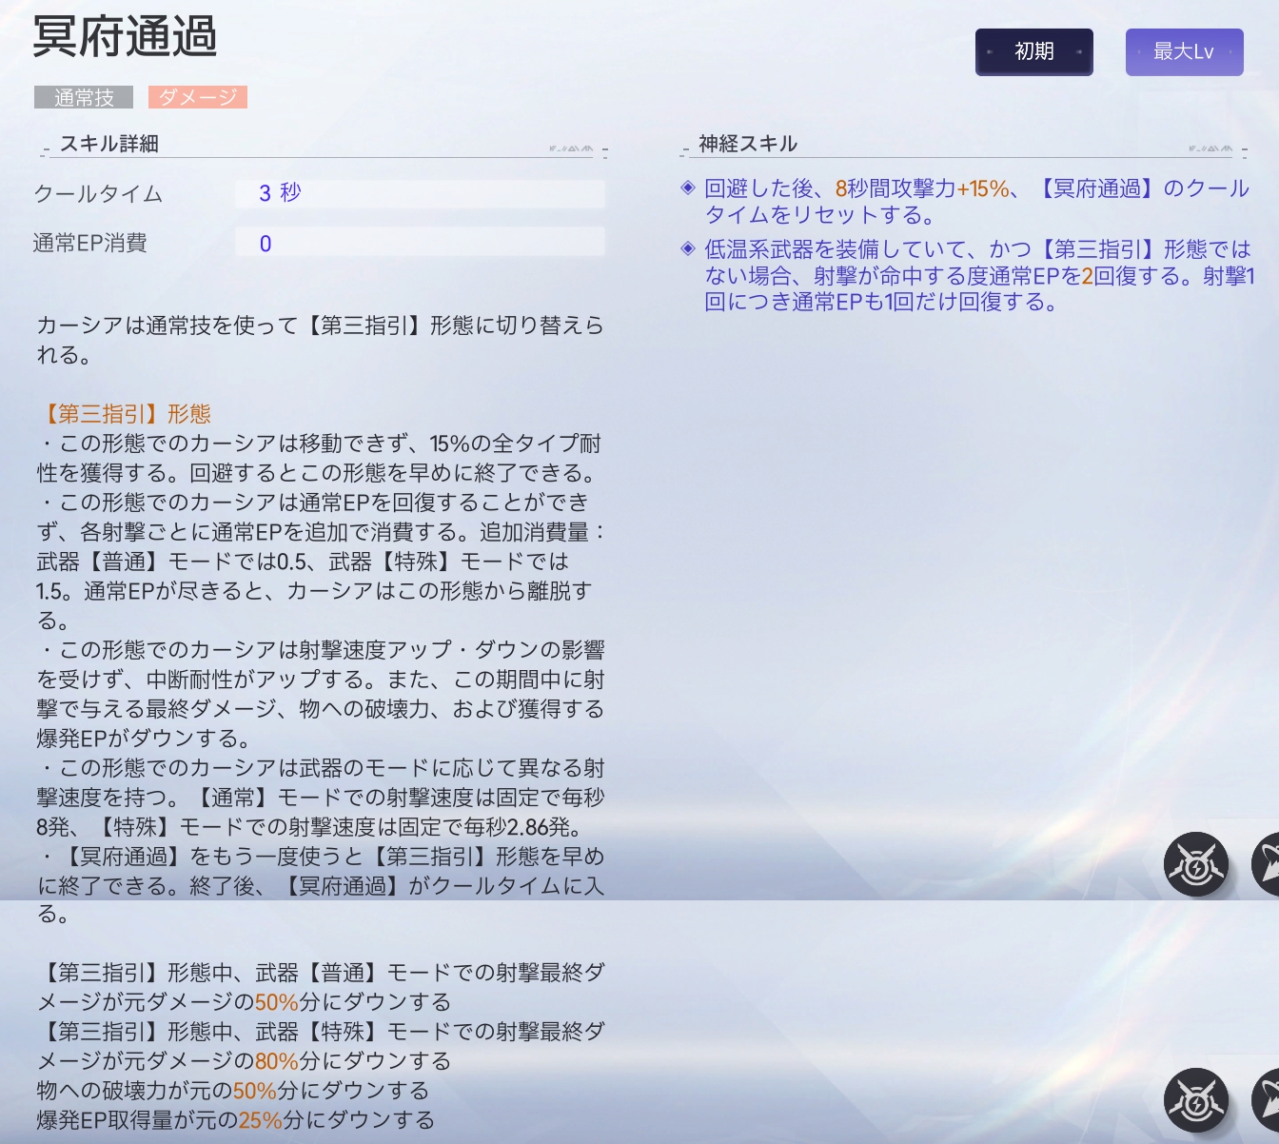Click the lower crossed-guns lightning skill icon
The width and height of the screenshot is (1279, 1144).
pyautogui.click(x=1195, y=1101)
